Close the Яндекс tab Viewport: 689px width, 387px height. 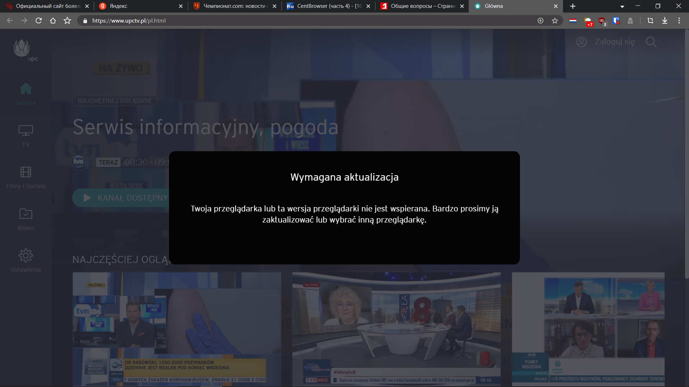click(181, 6)
